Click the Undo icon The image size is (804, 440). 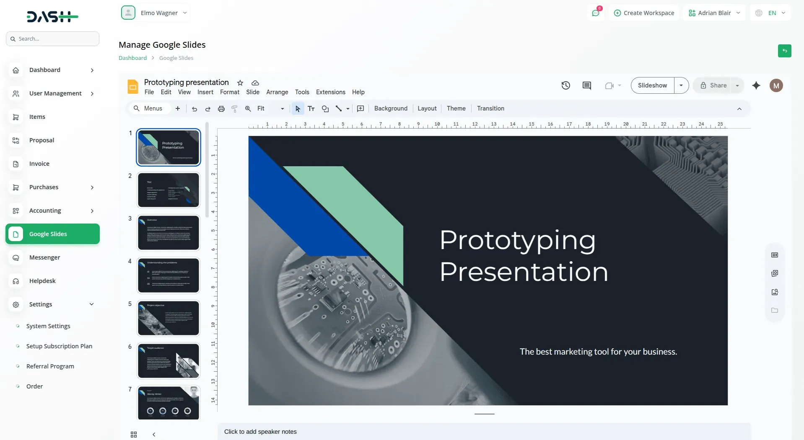tap(194, 108)
